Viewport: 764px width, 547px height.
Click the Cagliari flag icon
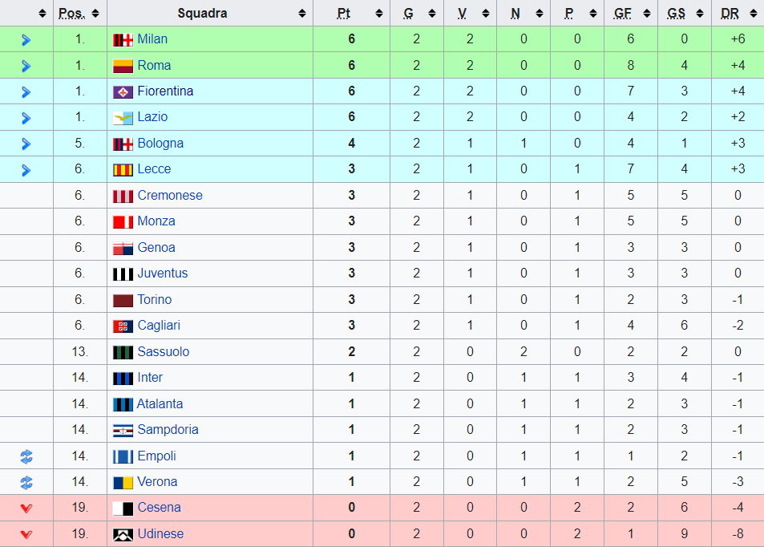click(123, 326)
